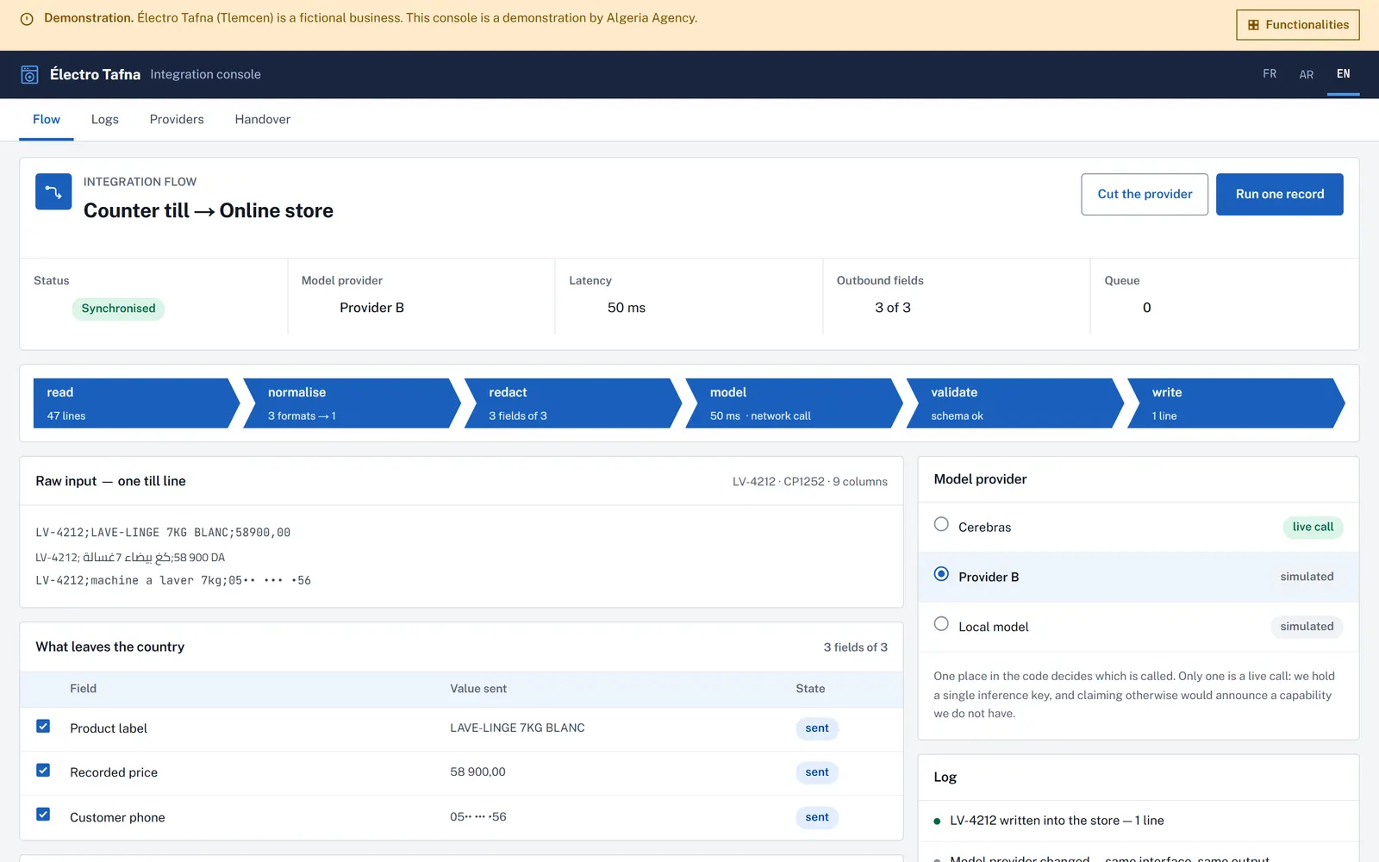Choose the Local model radio button
The height and width of the screenshot is (862, 1379).
[x=941, y=624]
